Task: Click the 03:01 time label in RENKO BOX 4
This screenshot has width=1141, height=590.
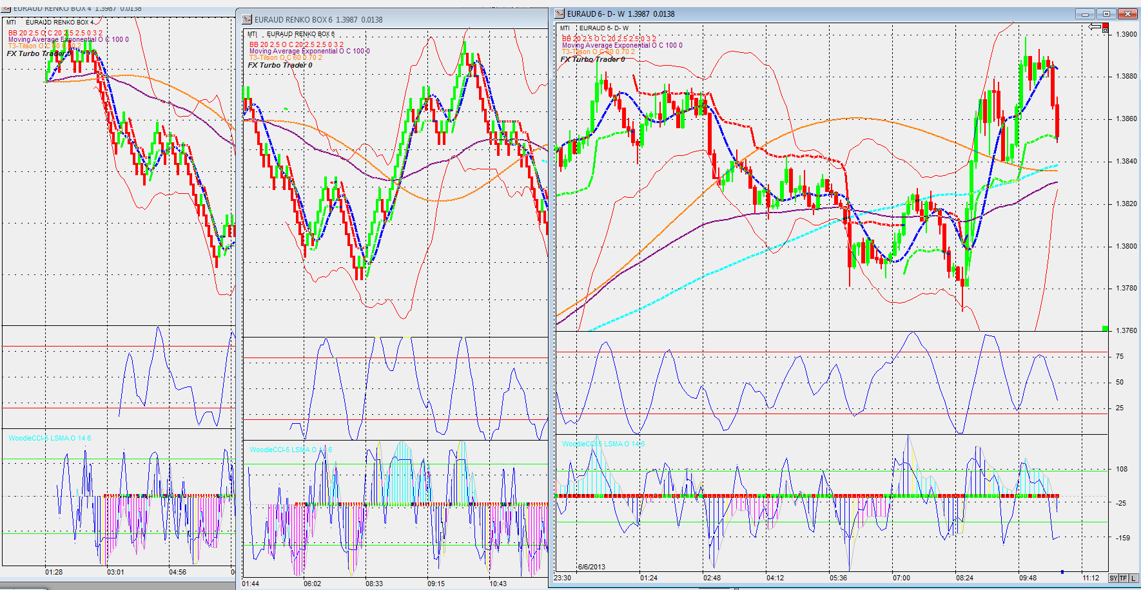Action: (115, 573)
